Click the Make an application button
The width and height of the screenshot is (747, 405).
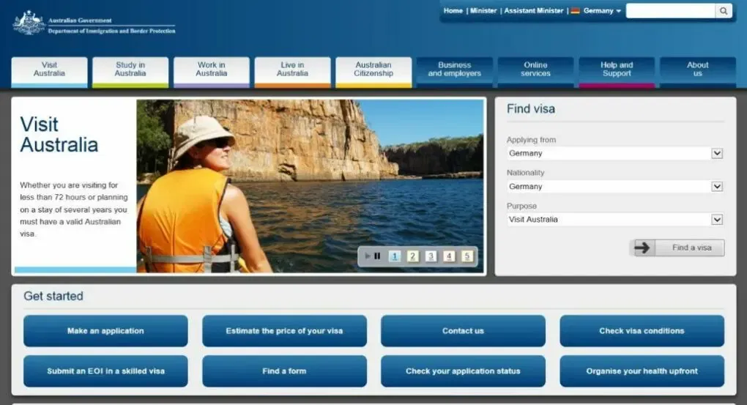[x=105, y=331]
